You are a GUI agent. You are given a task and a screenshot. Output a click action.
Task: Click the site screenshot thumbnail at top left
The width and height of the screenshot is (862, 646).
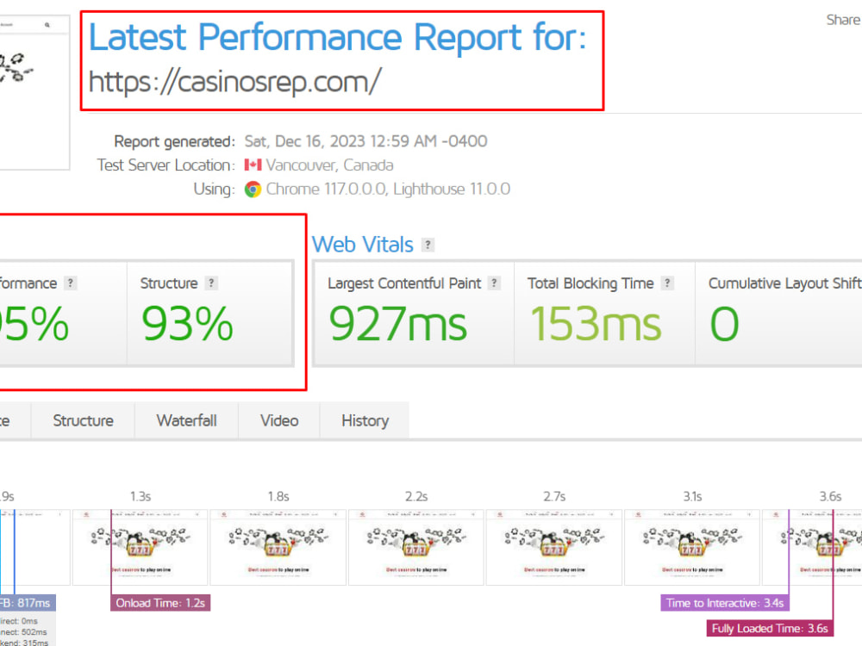point(34,92)
